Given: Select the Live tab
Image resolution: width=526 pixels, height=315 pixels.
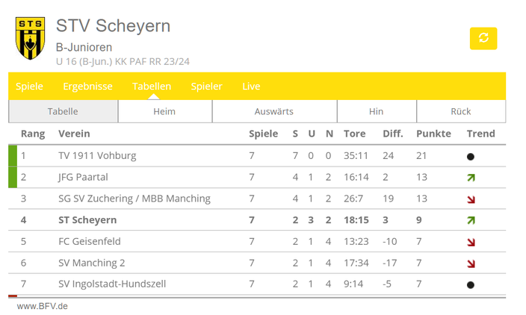Looking at the screenshot, I should 251,86.
